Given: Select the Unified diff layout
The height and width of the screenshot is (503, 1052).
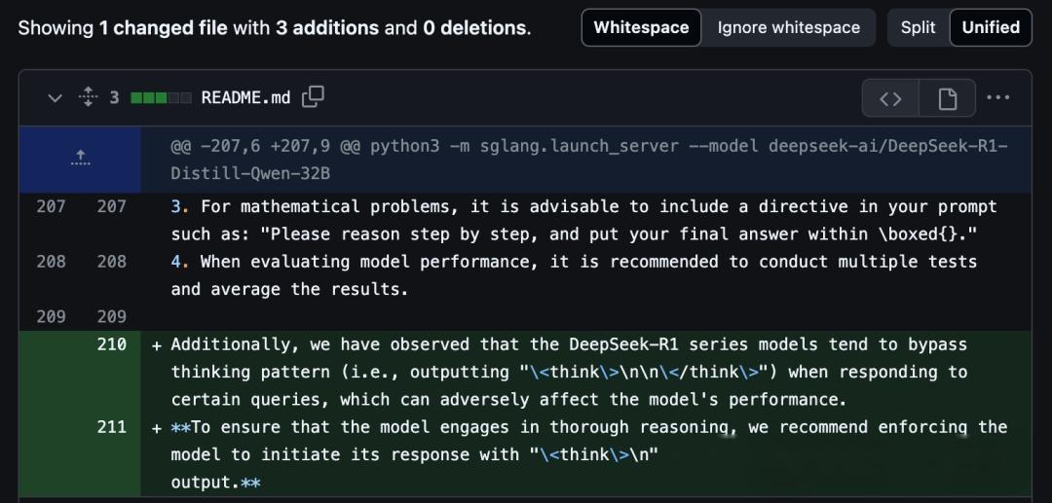Looking at the screenshot, I should pos(991,27).
